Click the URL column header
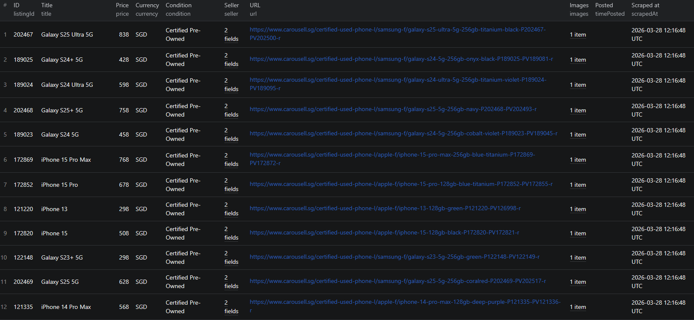The width and height of the screenshot is (694, 320). 255,6
